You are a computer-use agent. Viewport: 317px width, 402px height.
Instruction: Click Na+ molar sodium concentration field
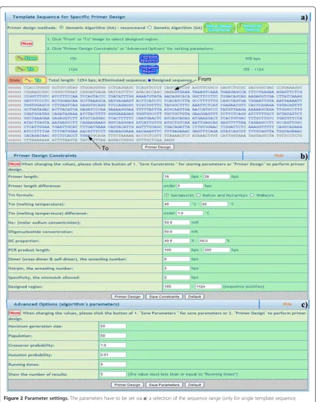[x=177, y=222]
